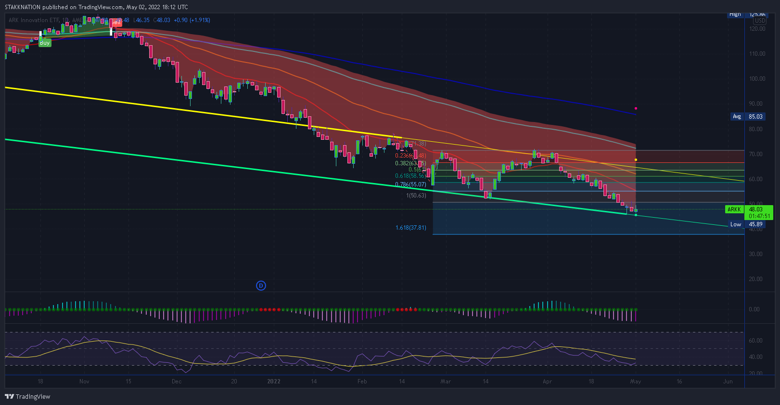780x405 pixels.
Task: Click the May label on time axis
Action: click(636, 381)
